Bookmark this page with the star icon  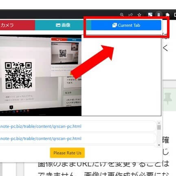click(x=139, y=15)
